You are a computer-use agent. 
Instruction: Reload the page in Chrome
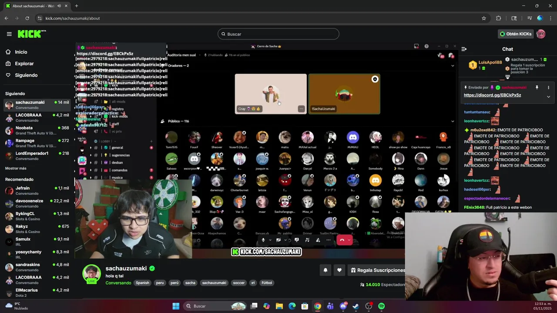point(27,18)
